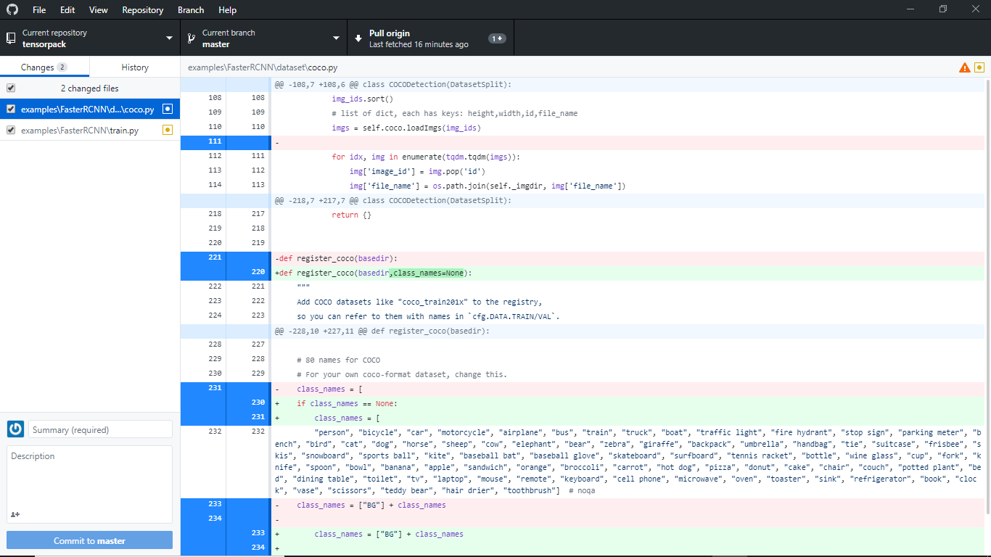Open the Branch menu
This screenshot has width=991, height=557.
point(190,9)
